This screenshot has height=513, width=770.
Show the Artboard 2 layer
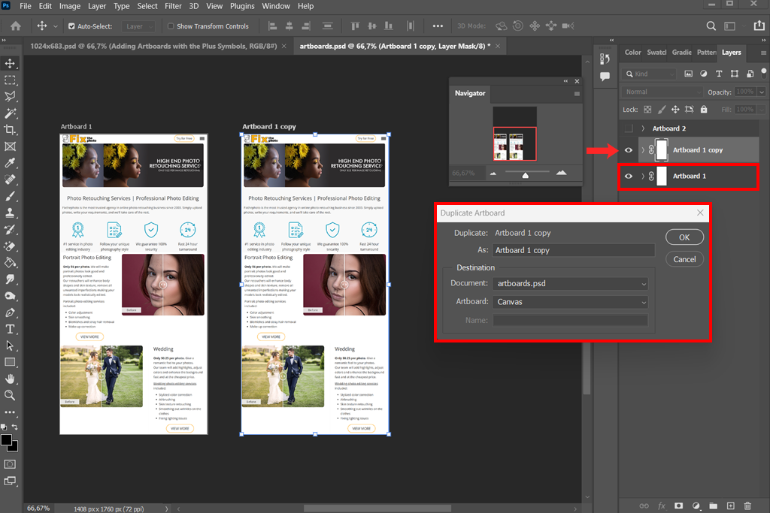click(629, 128)
